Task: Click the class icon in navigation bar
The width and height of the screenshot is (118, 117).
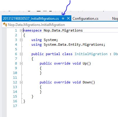Action: (x=5, y=24)
